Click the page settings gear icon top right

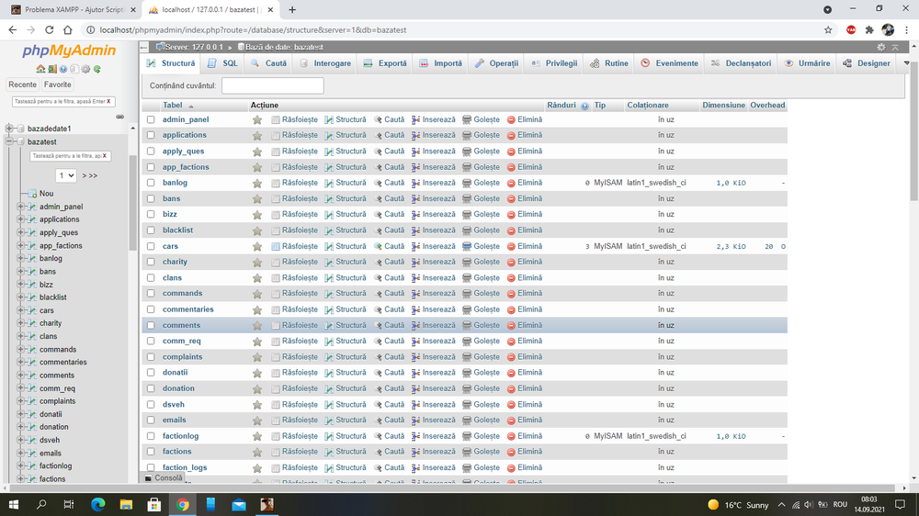[881, 47]
